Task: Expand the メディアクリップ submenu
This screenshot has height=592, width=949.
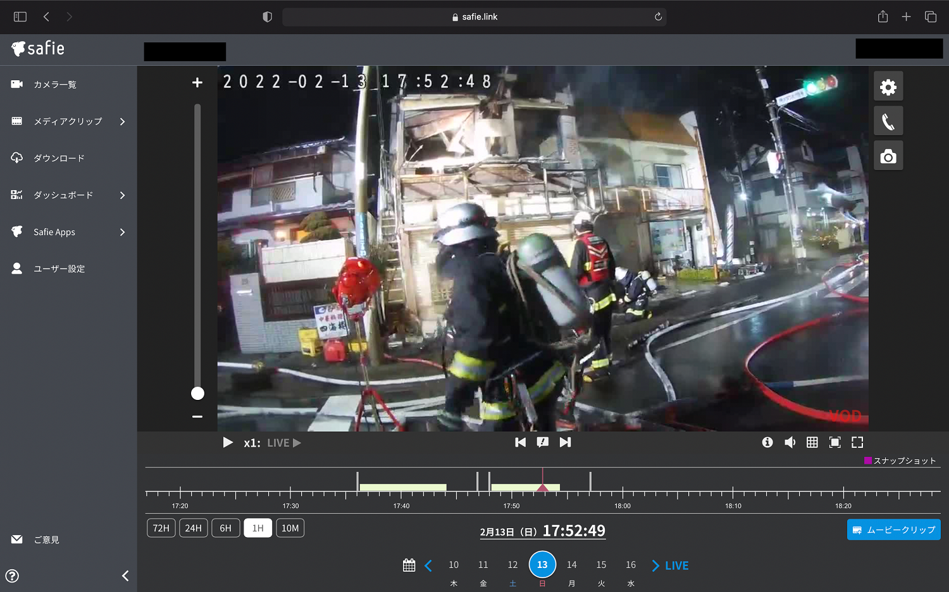Action: [122, 121]
